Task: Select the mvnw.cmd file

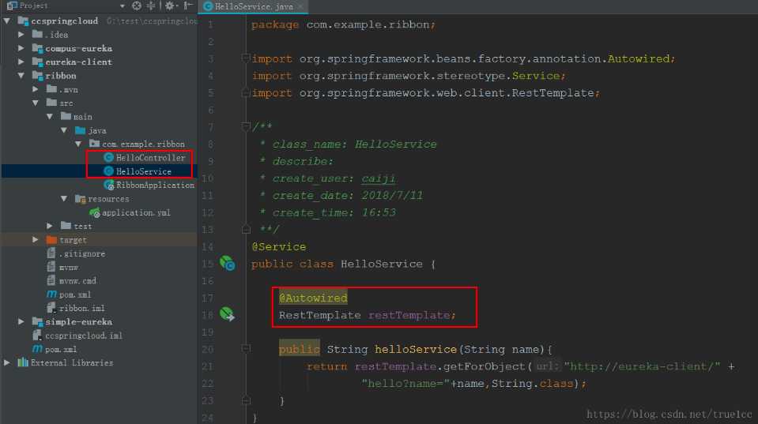Action: pos(77,280)
